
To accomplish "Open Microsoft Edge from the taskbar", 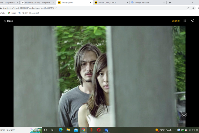I will [60, 130].
